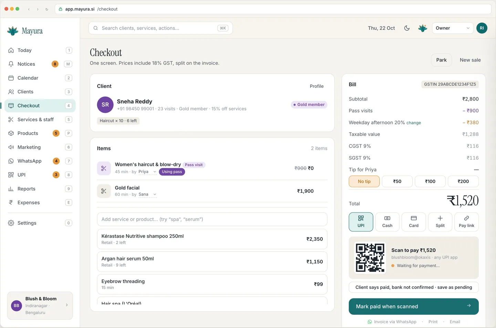Viewport: 496px width, 328px height.
Task: Open the Owner role dropdown
Action: pos(453,28)
